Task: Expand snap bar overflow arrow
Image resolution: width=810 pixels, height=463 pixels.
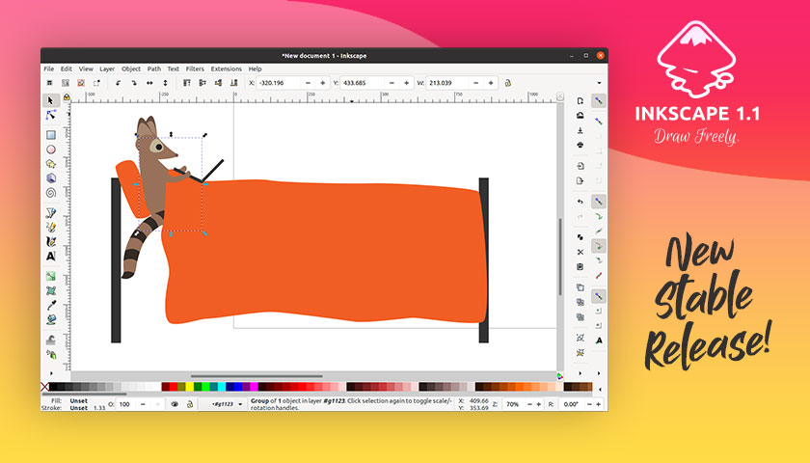Action: (599, 373)
